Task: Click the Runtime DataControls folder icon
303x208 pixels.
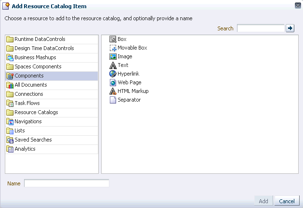Action: [10, 39]
